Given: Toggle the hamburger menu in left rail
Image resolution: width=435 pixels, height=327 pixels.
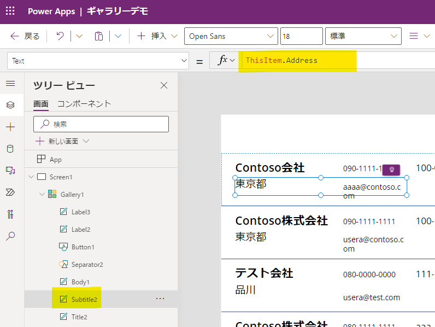Looking at the screenshot, I should (x=10, y=83).
